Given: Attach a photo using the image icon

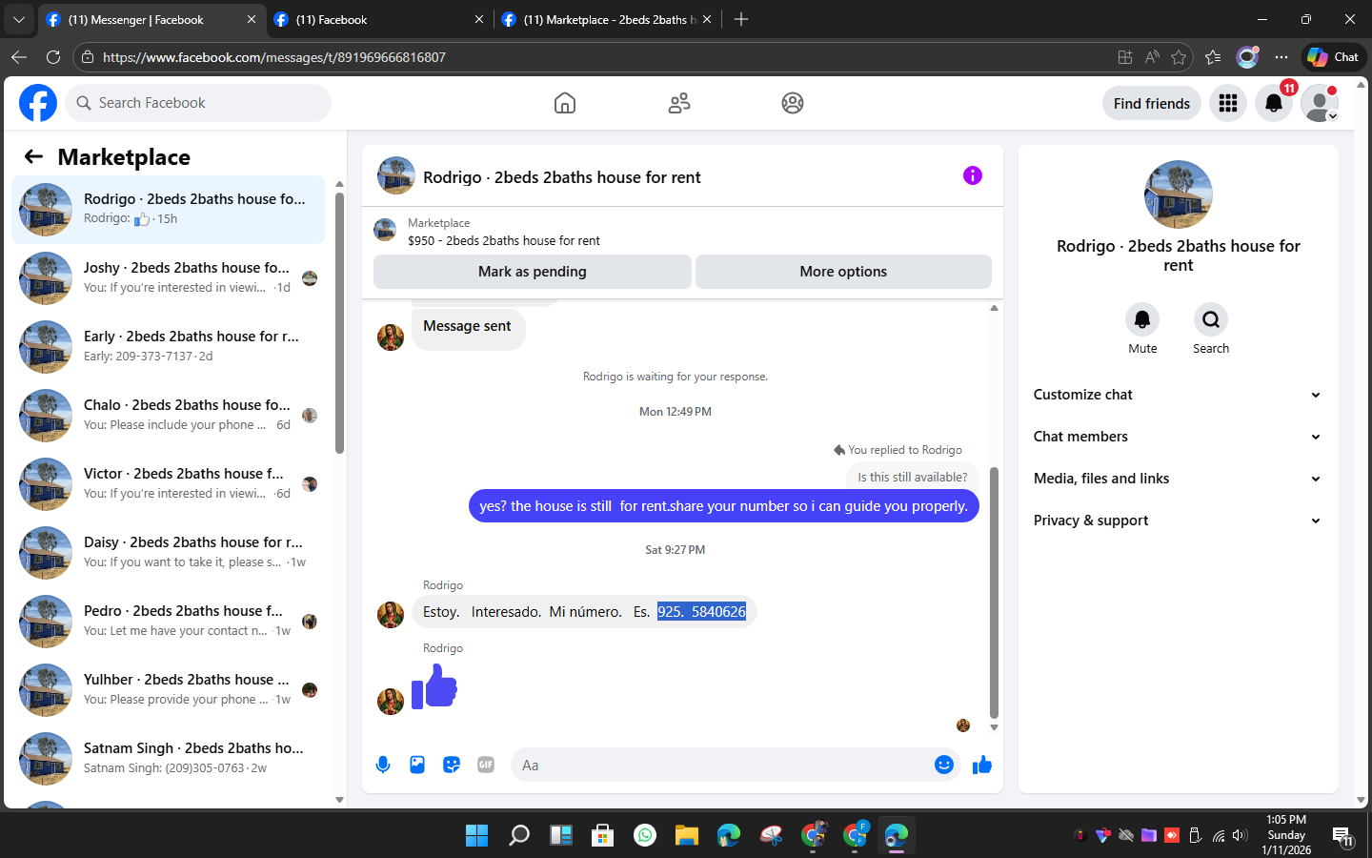Looking at the screenshot, I should click(417, 765).
